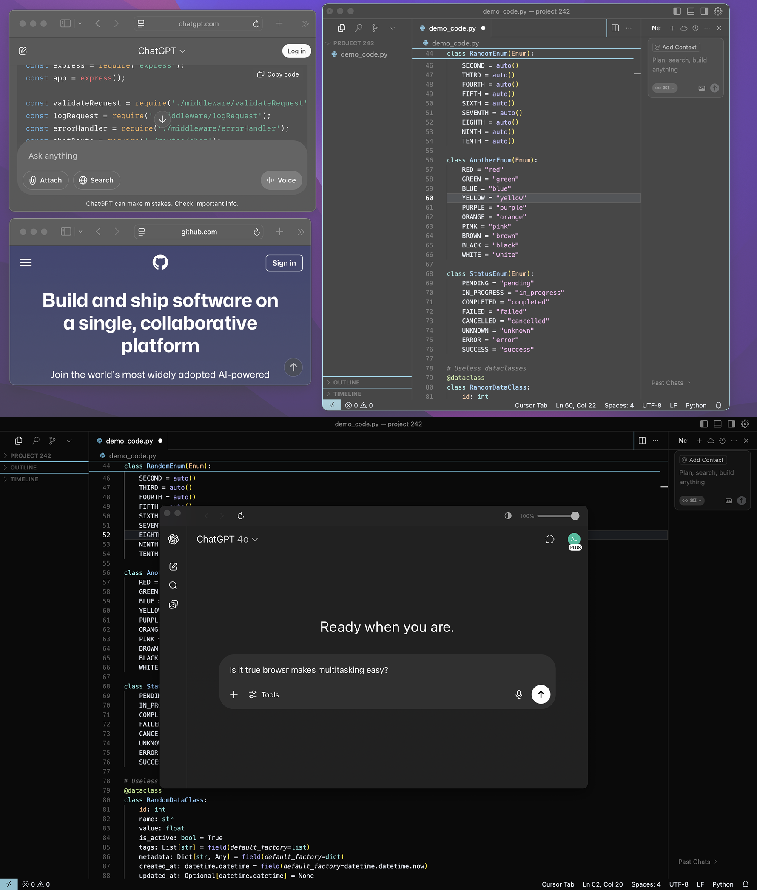Toggle the bottom panel in top editor title bar
The image size is (757, 890).
(x=691, y=11)
